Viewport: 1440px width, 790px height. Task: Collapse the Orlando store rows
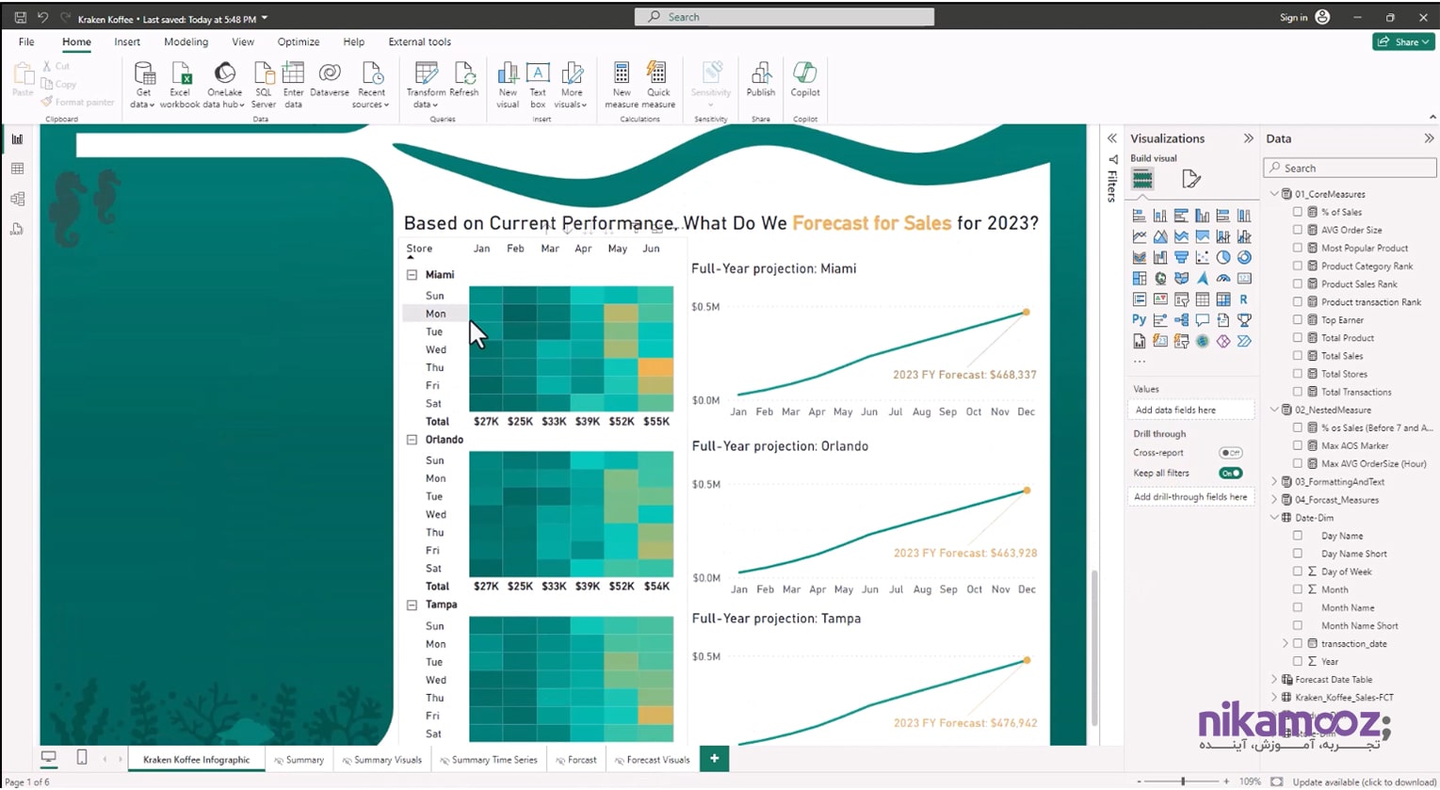pyautogui.click(x=412, y=440)
